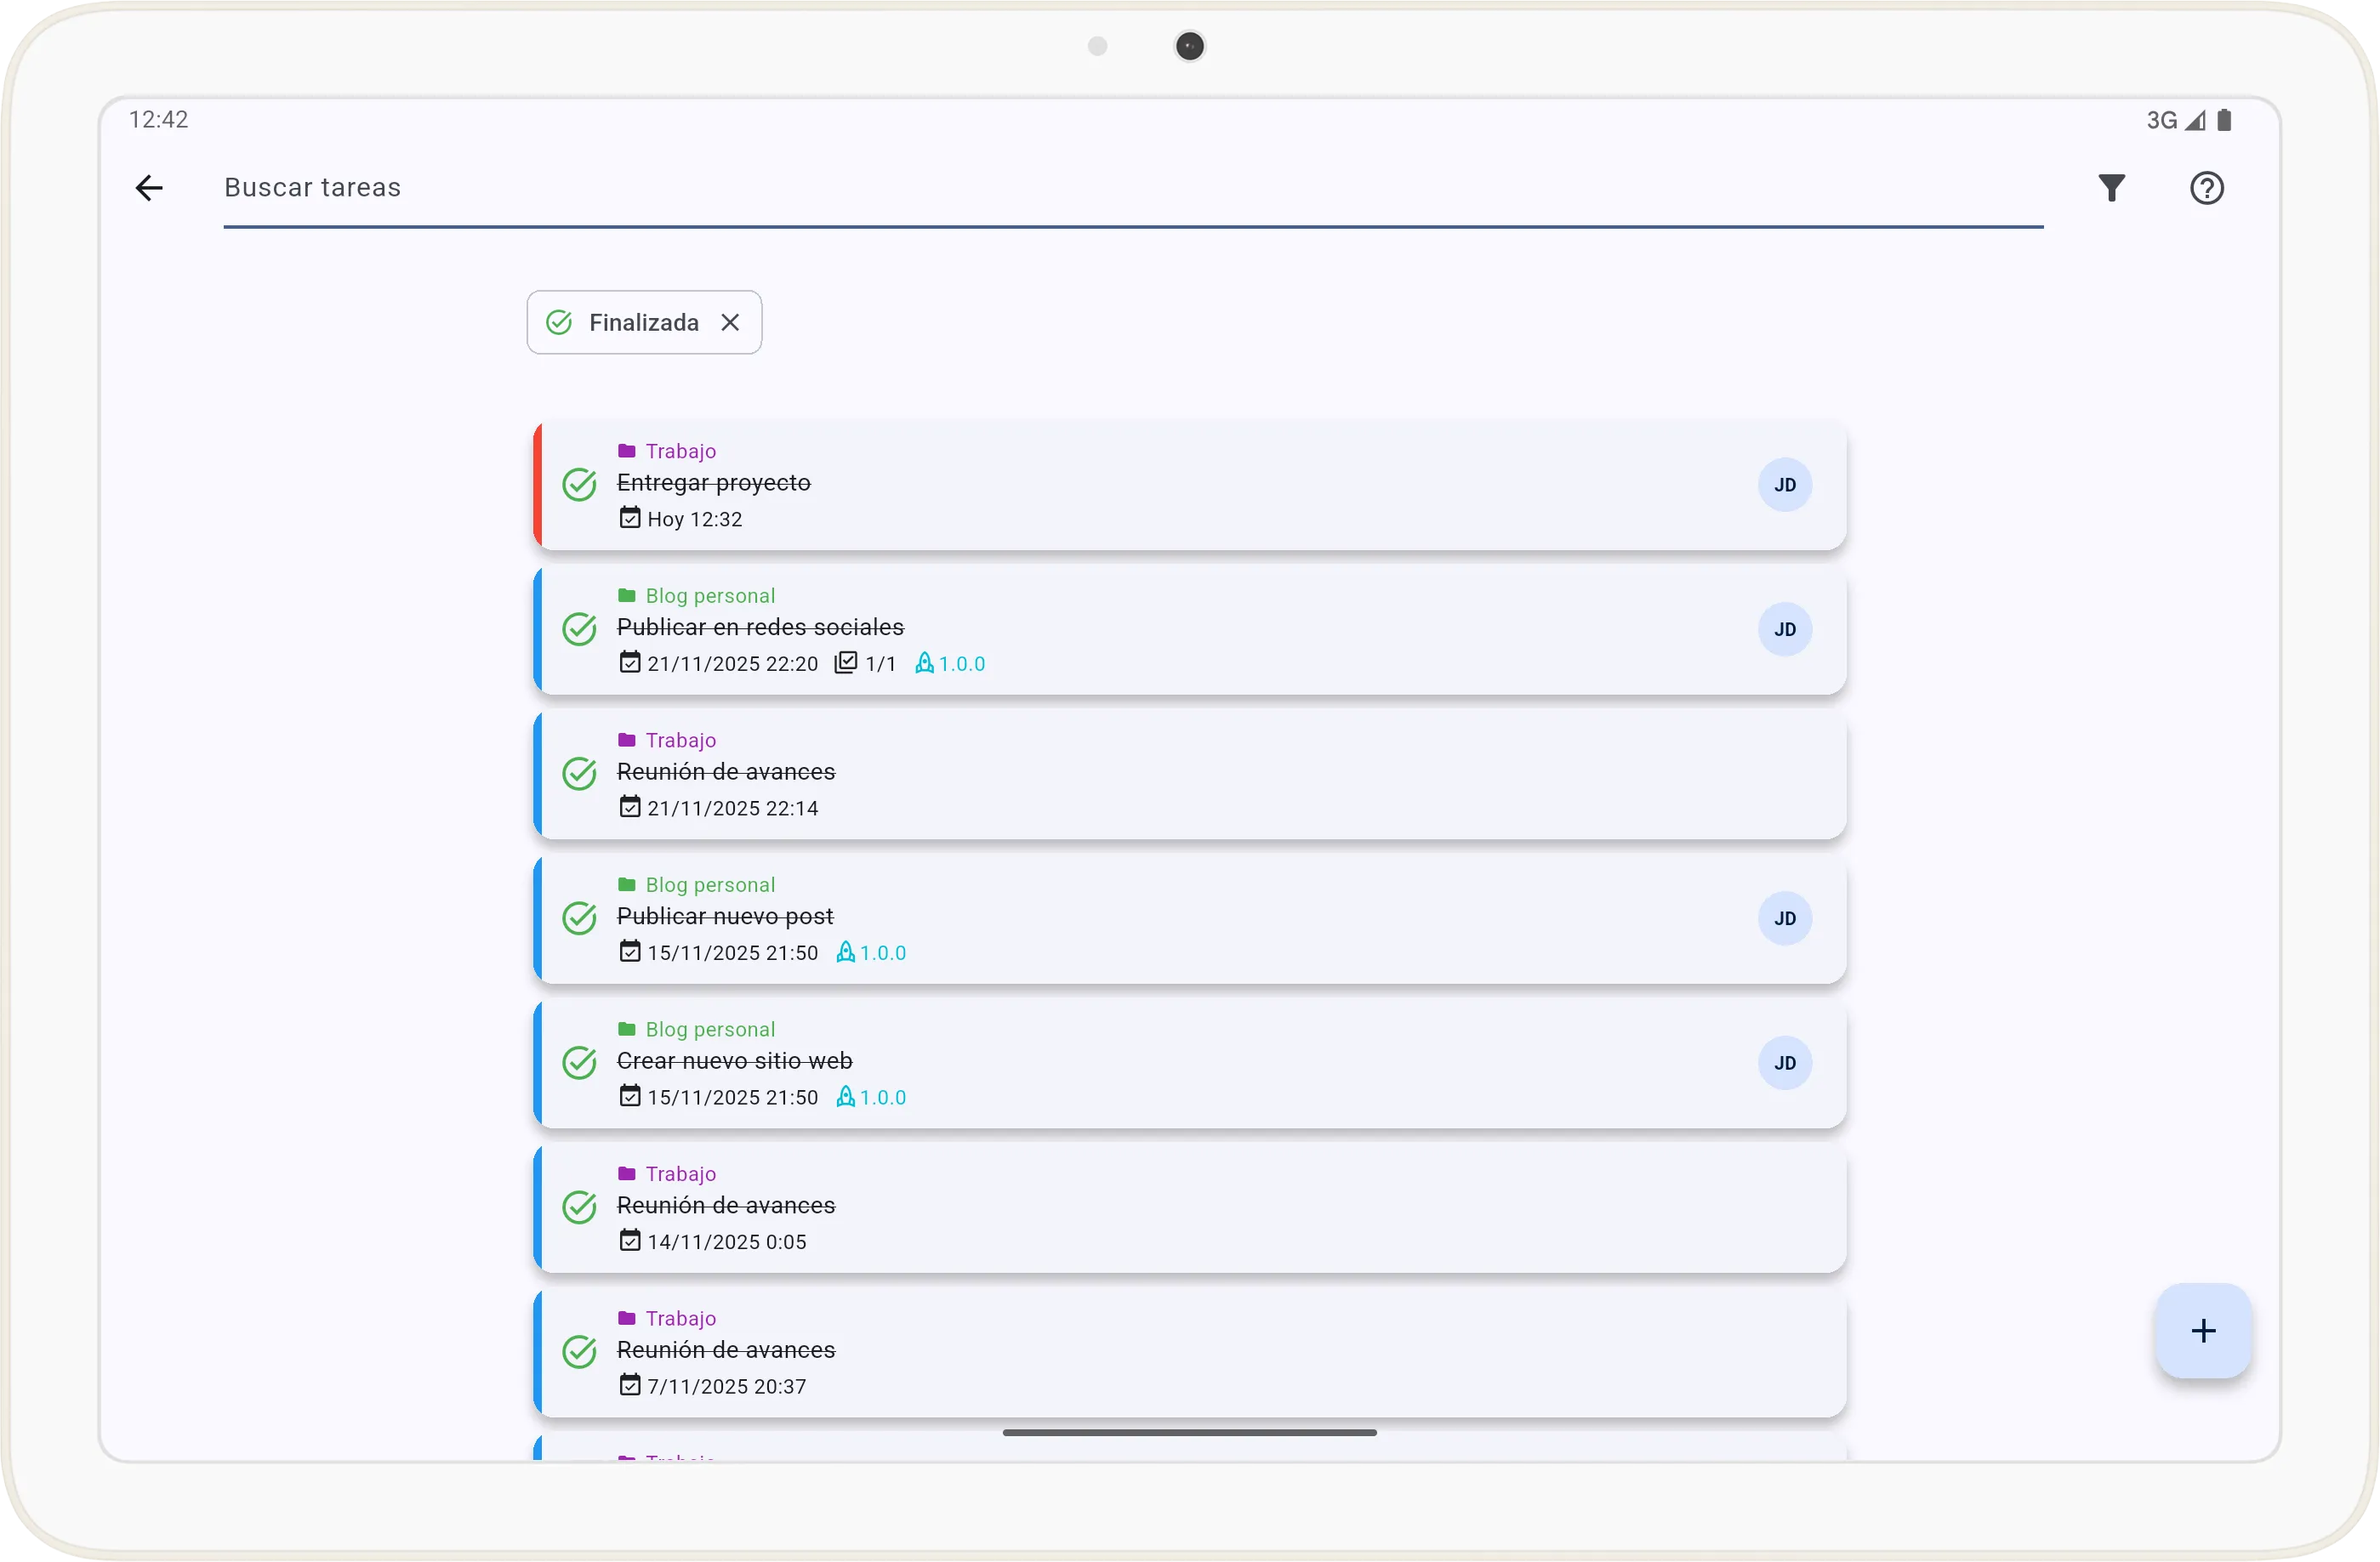Viewport: 2380px width, 1562px height.
Task: Toggle completion of Entregar proyecto
Action: coord(580,485)
